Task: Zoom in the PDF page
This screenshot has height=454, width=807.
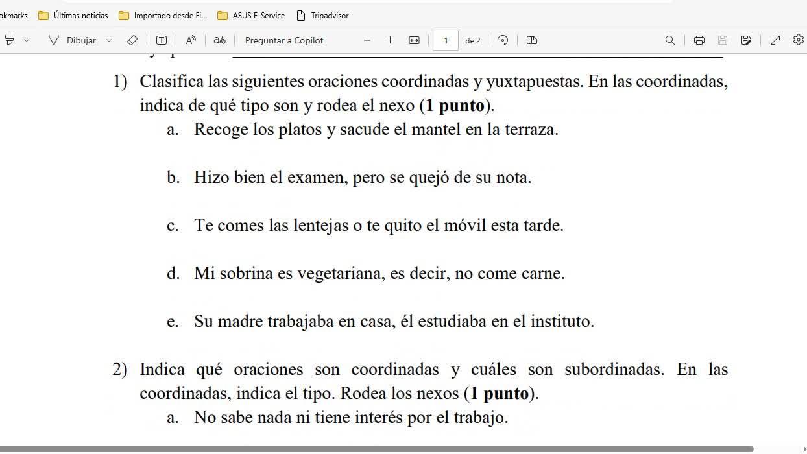Action: click(x=390, y=40)
